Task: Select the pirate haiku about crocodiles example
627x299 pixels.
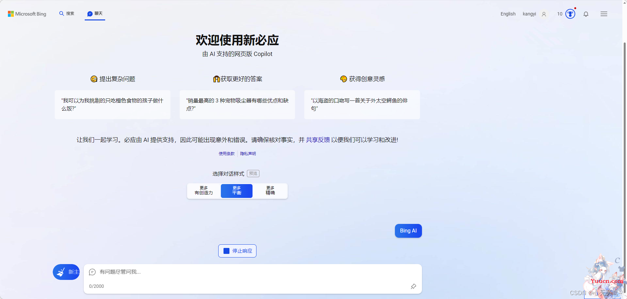Action: [362, 105]
